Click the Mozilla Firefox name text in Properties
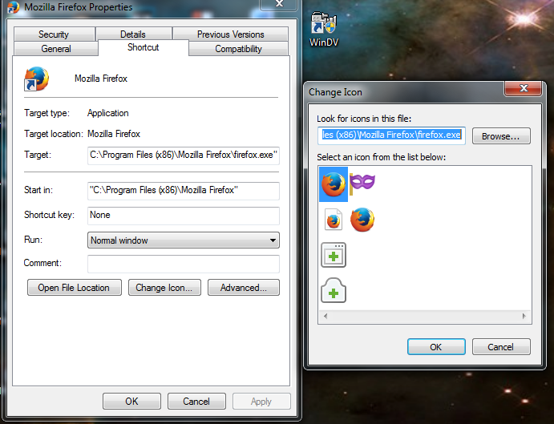 tap(101, 79)
